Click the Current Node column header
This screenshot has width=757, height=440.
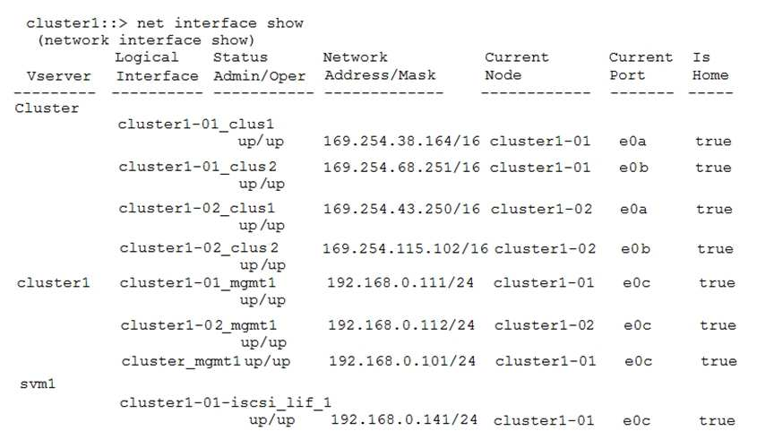[x=517, y=67]
